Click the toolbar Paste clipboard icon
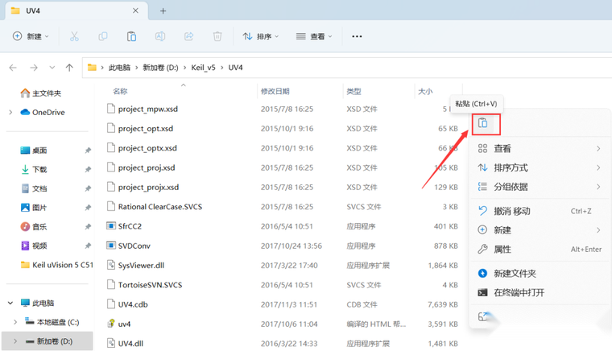 [131, 36]
